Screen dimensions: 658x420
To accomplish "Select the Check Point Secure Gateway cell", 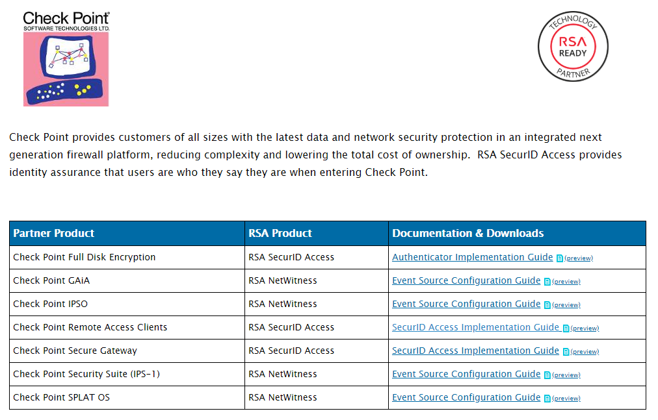I will pyautogui.click(x=127, y=351).
